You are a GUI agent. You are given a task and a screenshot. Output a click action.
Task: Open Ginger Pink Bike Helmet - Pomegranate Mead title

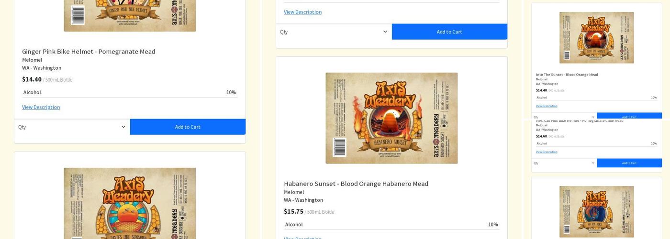click(x=89, y=52)
